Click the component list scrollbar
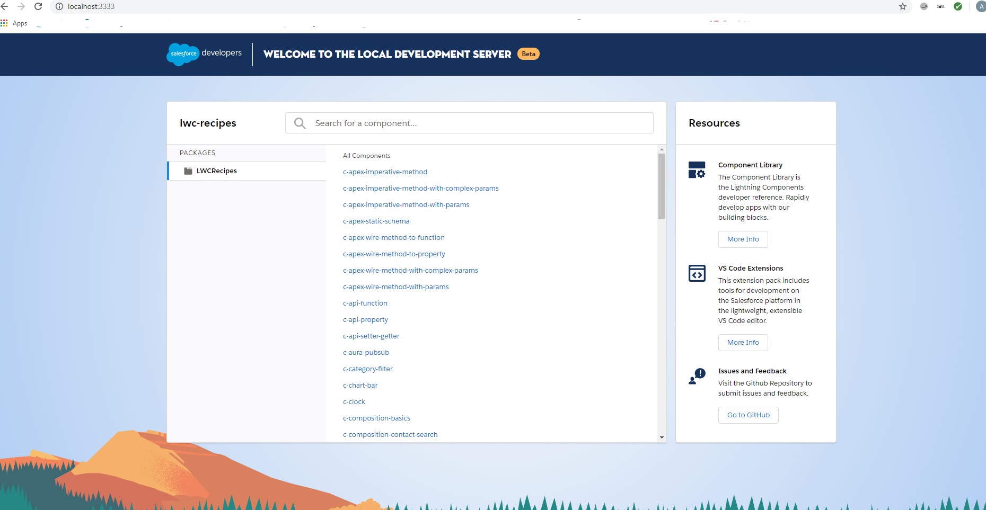The width and height of the screenshot is (986, 510). pyautogui.click(x=661, y=185)
